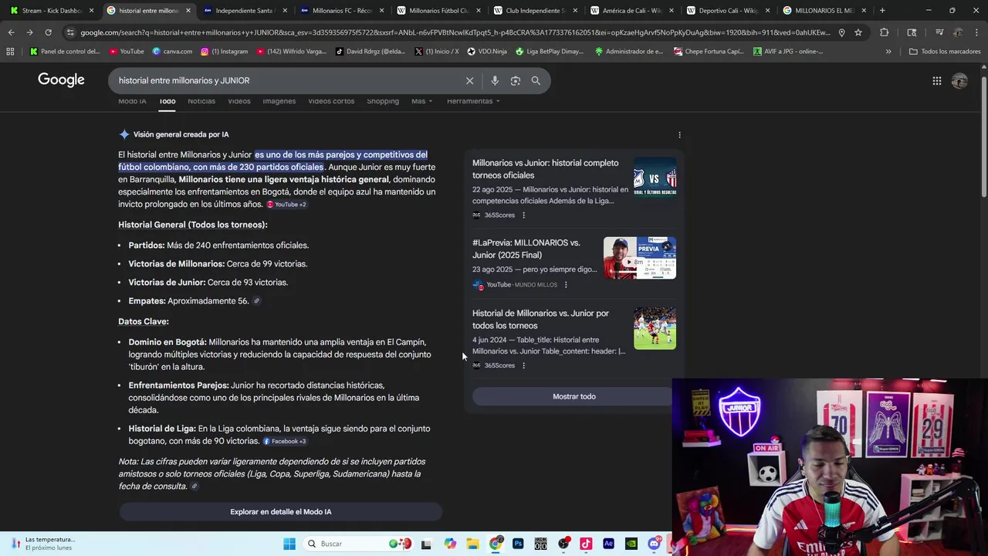Open options for the MUNDO MILLOS YouTube result
Screen dimensions: 988x556
click(x=566, y=285)
